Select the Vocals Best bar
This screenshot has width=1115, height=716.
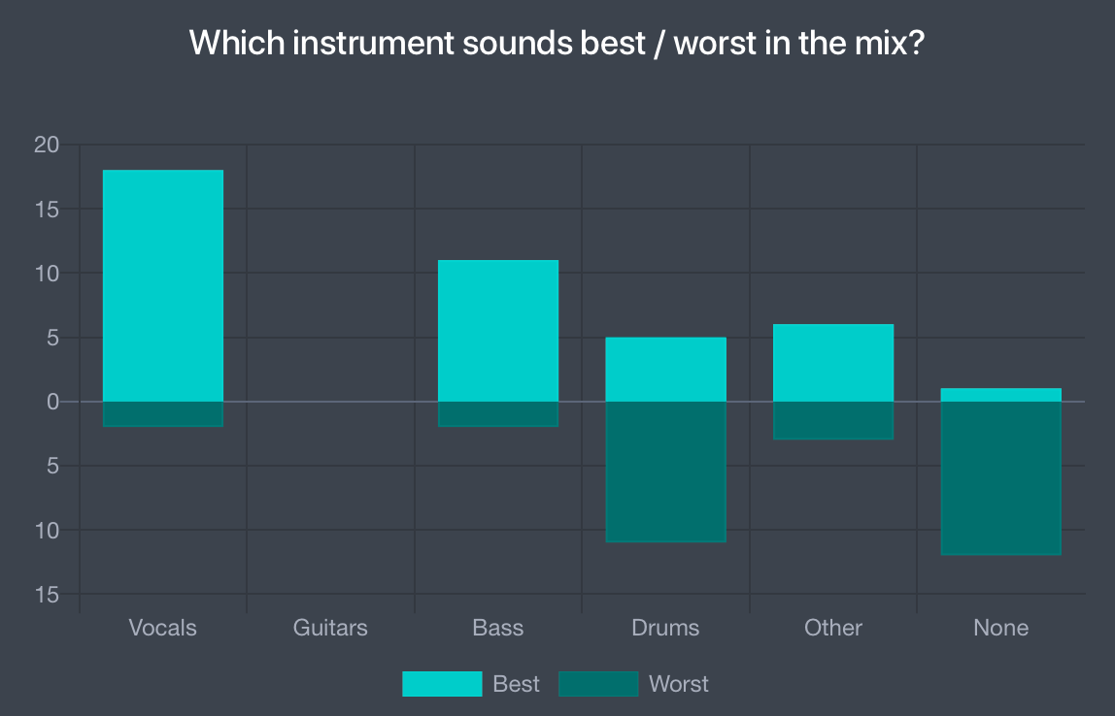coord(163,286)
